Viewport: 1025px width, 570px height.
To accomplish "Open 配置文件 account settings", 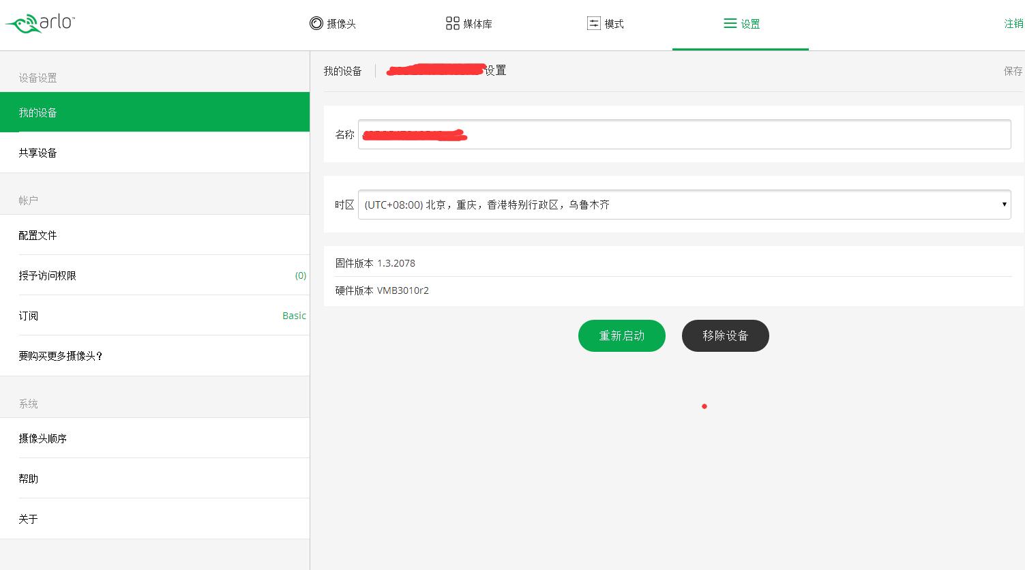I will coord(155,235).
